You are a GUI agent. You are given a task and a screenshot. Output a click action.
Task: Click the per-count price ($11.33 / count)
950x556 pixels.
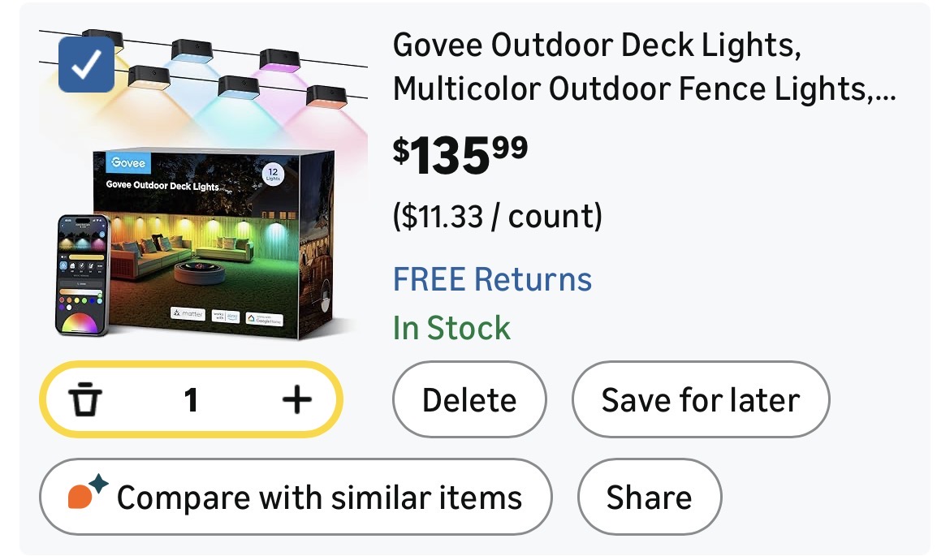point(498,216)
